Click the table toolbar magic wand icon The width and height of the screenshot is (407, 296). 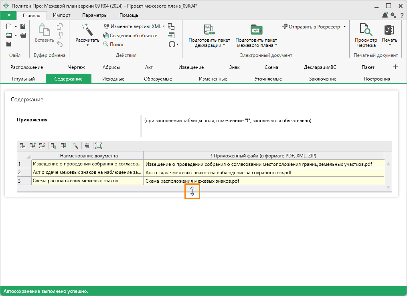75,146
